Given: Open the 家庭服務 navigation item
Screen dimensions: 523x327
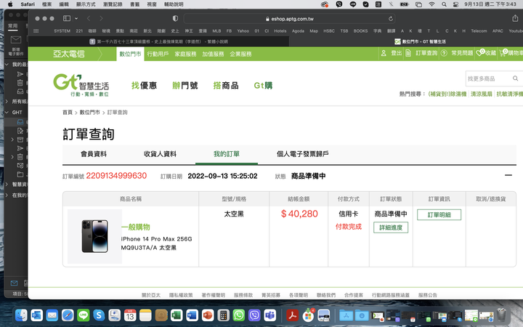Looking at the screenshot, I should [185, 54].
